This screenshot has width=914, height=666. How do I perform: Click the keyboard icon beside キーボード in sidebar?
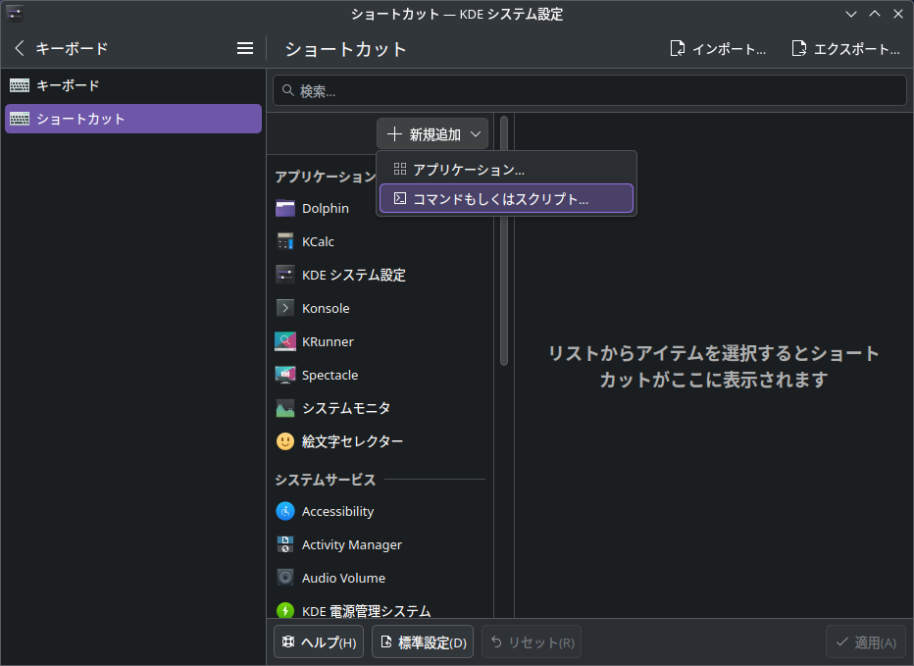pos(20,85)
